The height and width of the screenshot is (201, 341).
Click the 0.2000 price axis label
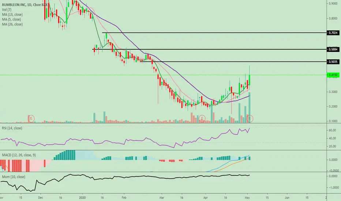[x=333, y=106]
